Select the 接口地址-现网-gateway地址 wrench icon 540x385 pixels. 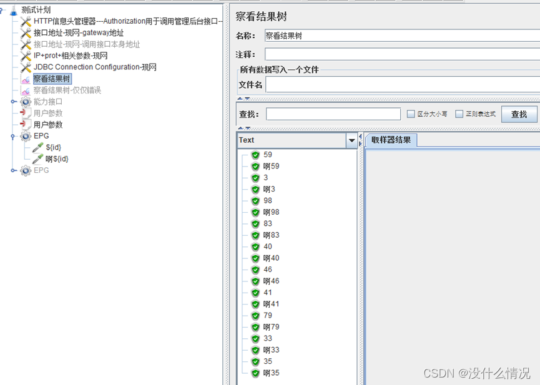tap(25, 32)
